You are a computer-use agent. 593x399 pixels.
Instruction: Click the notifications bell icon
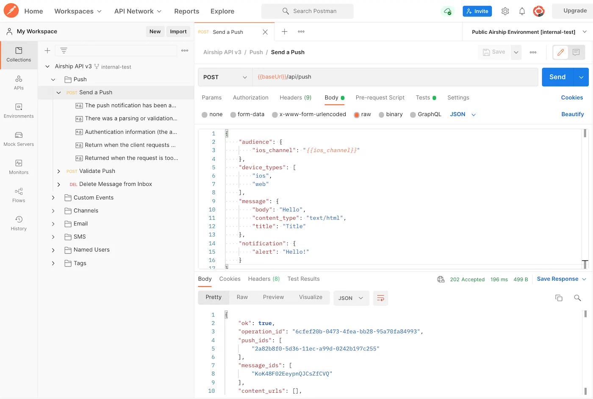(522, 11)
